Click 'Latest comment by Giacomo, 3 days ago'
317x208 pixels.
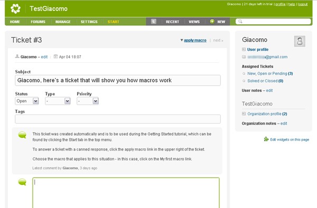coord(64,168)
